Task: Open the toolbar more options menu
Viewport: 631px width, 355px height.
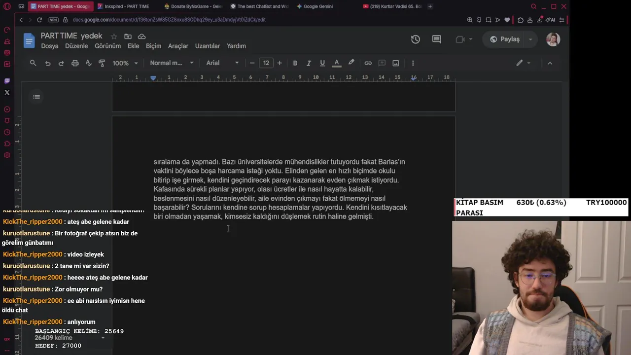Action: [413, 63]
